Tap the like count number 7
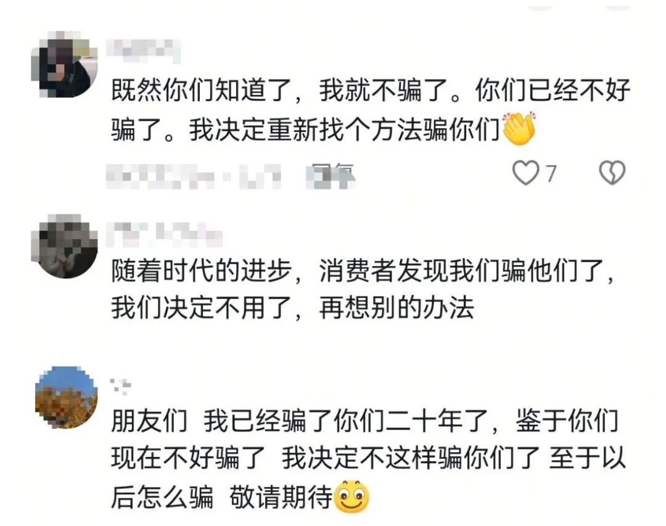 pyautogui.click(x=551, y=173)
